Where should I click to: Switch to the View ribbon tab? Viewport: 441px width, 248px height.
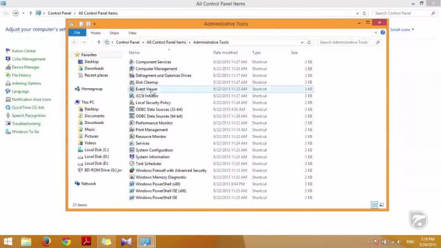[x=132, y=33]
